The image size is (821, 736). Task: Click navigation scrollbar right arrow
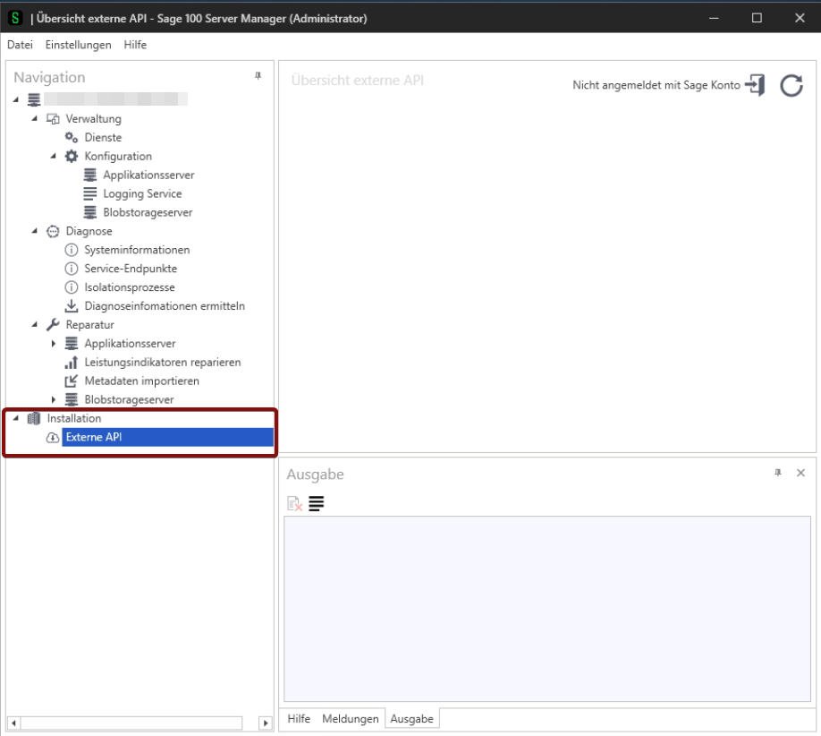(x=266, y=723)
